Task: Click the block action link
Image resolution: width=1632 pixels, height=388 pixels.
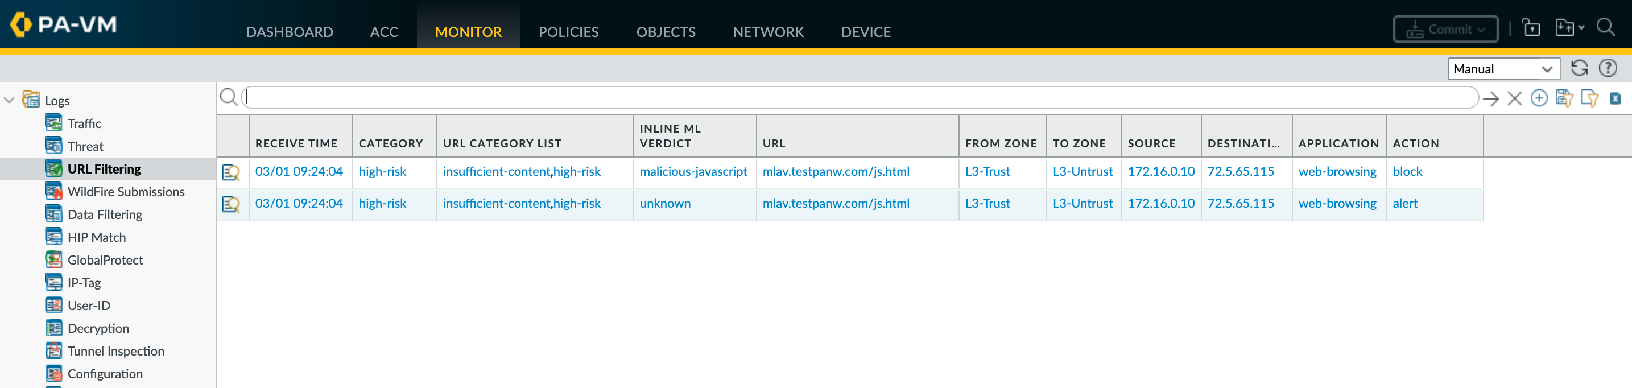Action: coord(1407,172)
